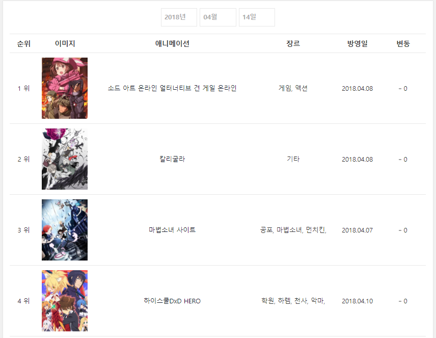Open the 칼리굴라 title link
This screenshot has height=338, width=436.
tap(172, 159)
